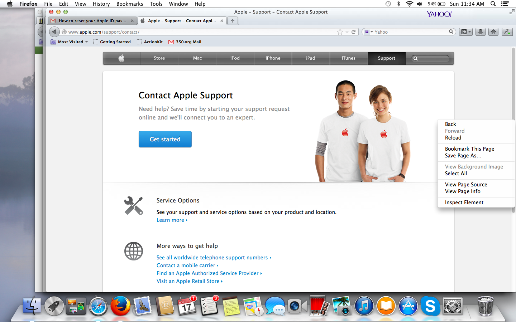Open Find an Apple Authorized Service Provider
Image resolution: width=516 pixels, height=322 pixels.
(x=209, y=273)
